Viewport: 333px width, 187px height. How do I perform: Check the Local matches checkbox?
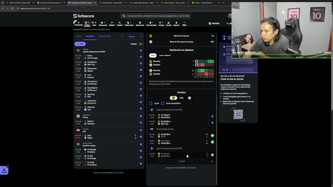pyautogui.click(x=151, y=103)
